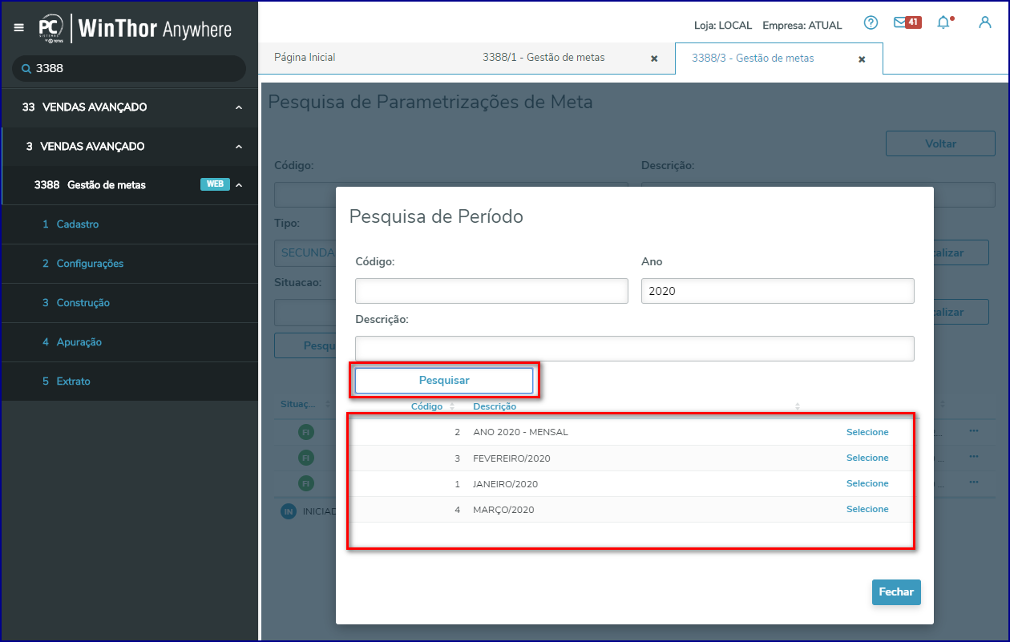Focus the Código field in dialog

pyautogui.click(x=491, y=291)
